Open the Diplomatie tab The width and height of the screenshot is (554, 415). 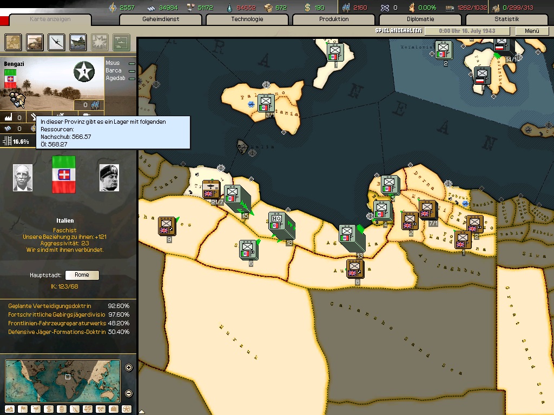point(420,19)
